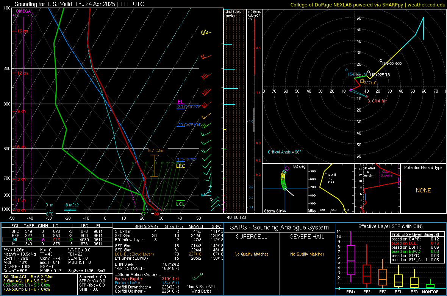Click the SEVERE HAIL column header
The image size is (447, 296).
pos(307,237)
